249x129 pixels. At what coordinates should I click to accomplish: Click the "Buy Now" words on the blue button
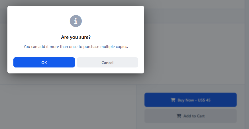(186, 100)
